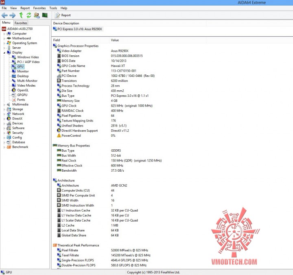Click the Refresh toolbar icon
293x275 pixels.
[29, 15]
